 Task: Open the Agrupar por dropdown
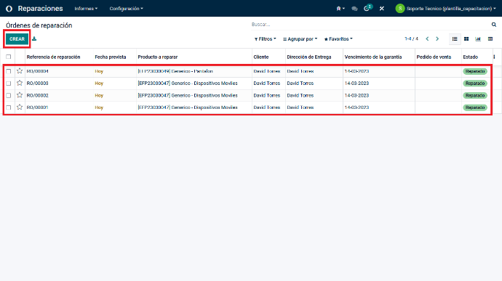(x=300, y=39)
